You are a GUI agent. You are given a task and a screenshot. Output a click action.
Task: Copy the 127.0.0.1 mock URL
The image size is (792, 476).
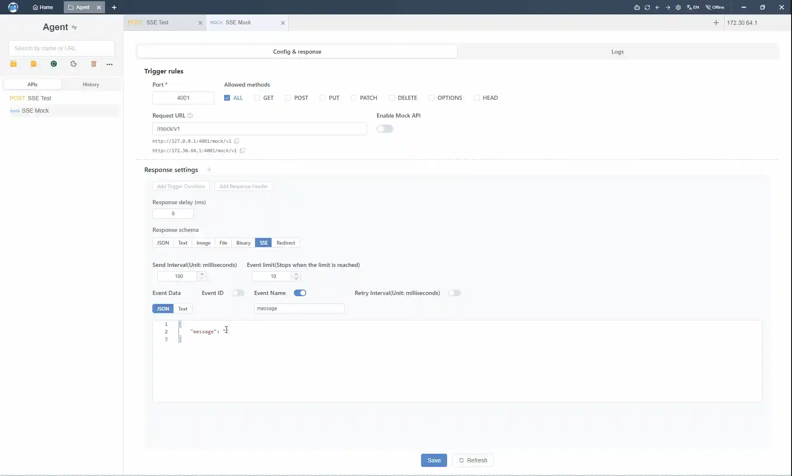(237, 141)
